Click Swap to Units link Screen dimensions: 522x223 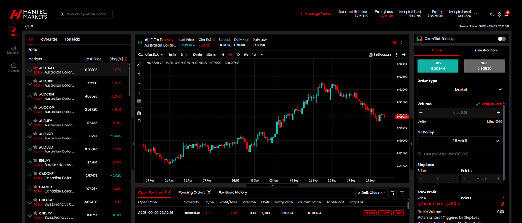pos(489,104)
